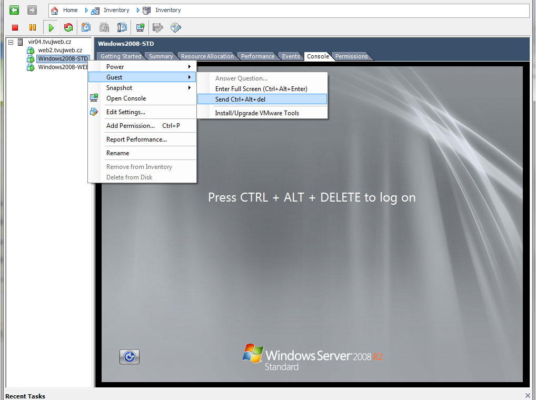Click the Ease of Access button in console
536x400 pixels.
(130, 357)
